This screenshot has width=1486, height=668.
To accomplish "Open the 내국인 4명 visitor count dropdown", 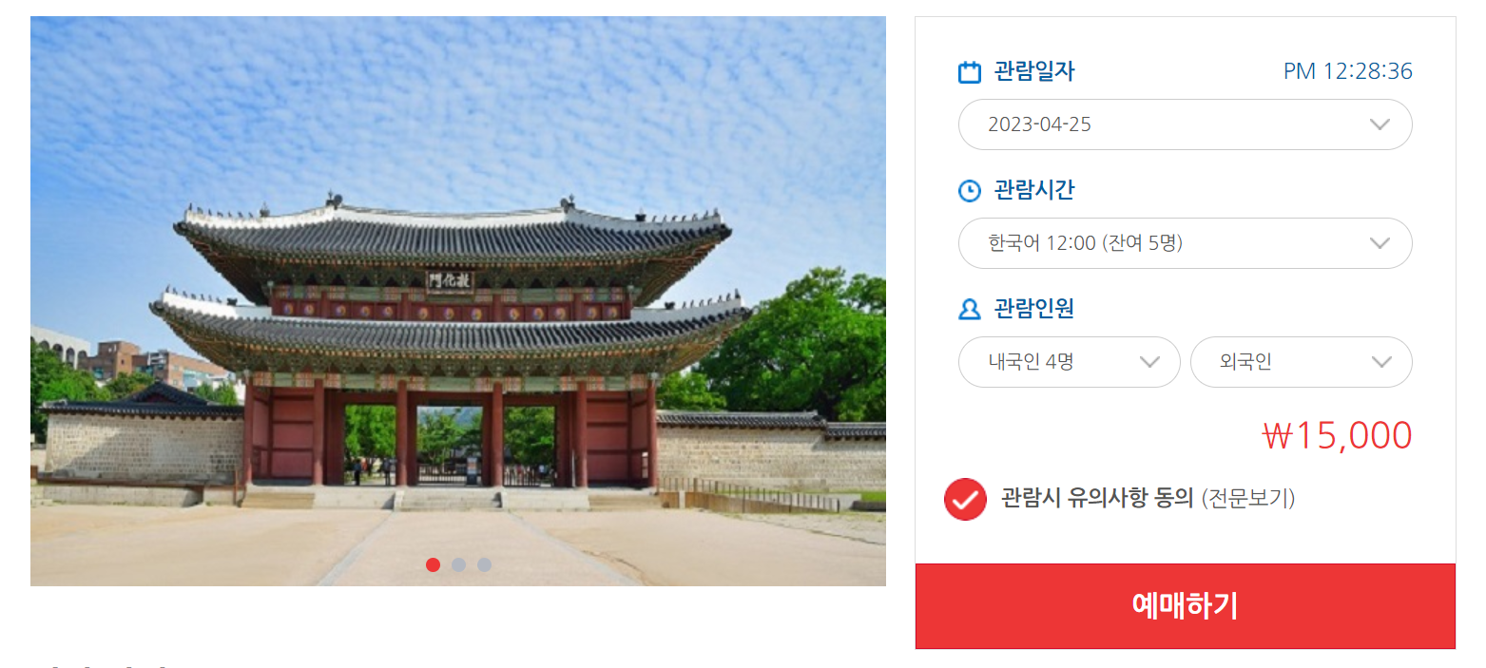I will click(1069, 362).
